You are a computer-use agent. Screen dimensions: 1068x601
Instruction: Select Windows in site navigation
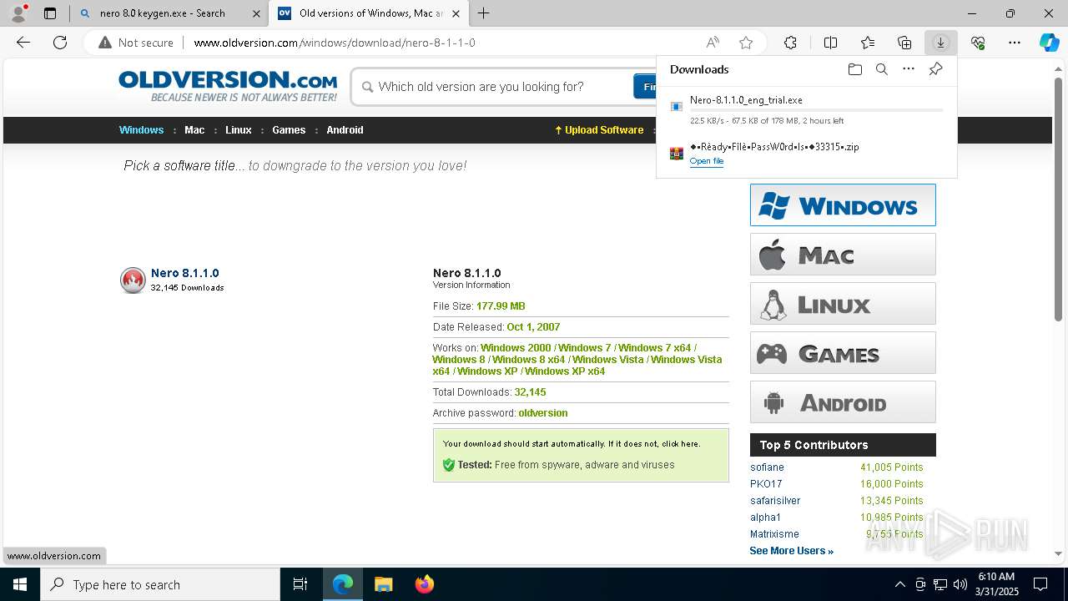click(141, 130)
